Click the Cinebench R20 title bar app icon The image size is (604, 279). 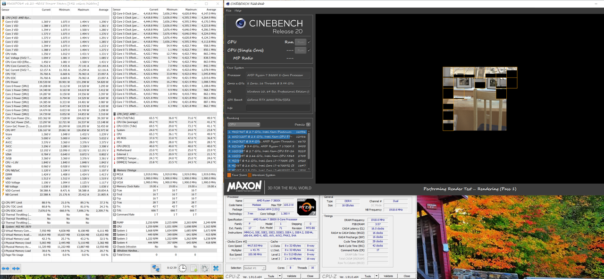tap(227, 3)
